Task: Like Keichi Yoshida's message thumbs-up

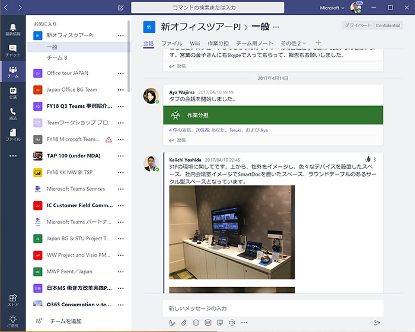Action: click(368, 159)
